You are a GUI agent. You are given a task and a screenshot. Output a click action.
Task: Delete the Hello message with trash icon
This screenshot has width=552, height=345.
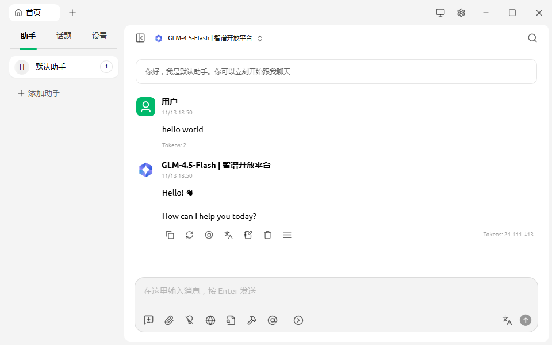pos(267,235)
